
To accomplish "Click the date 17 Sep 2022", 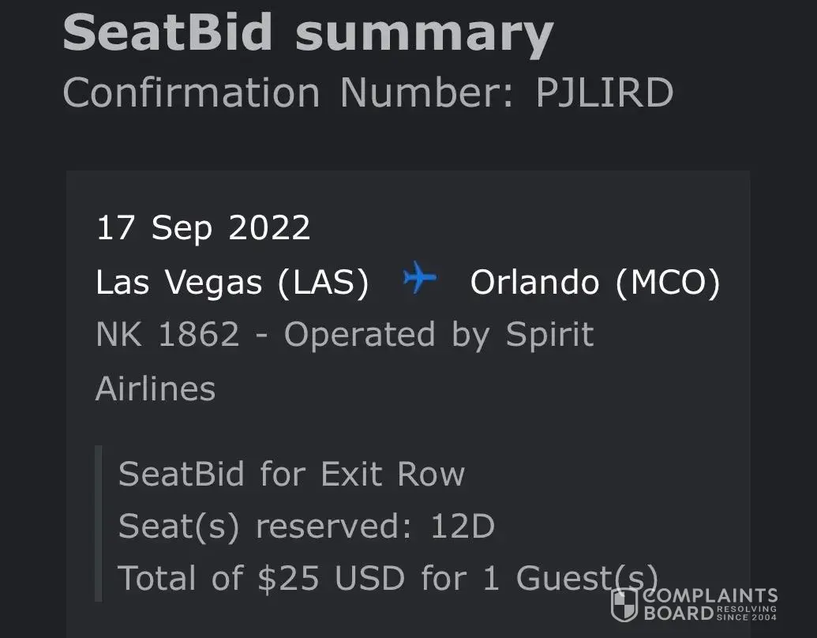I will (x=203, y=228).
